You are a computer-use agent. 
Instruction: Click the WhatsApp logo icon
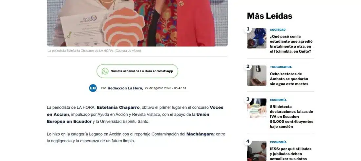pos(105,71)
